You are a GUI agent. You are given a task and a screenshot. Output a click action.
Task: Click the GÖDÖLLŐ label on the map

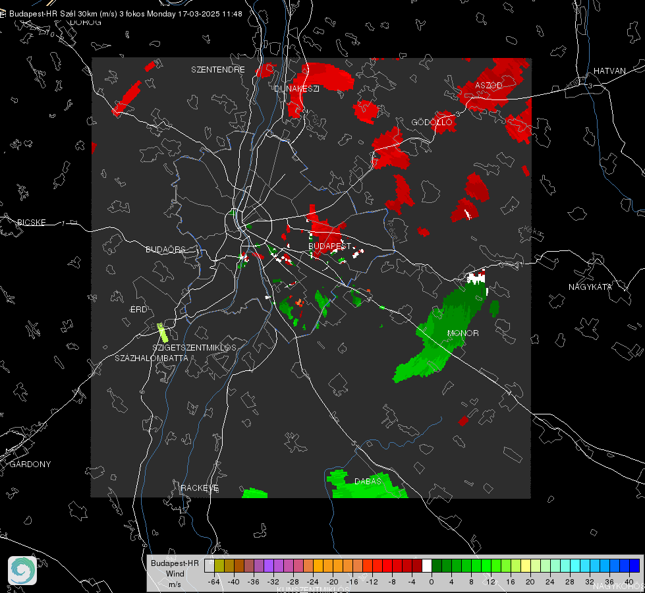432,122
